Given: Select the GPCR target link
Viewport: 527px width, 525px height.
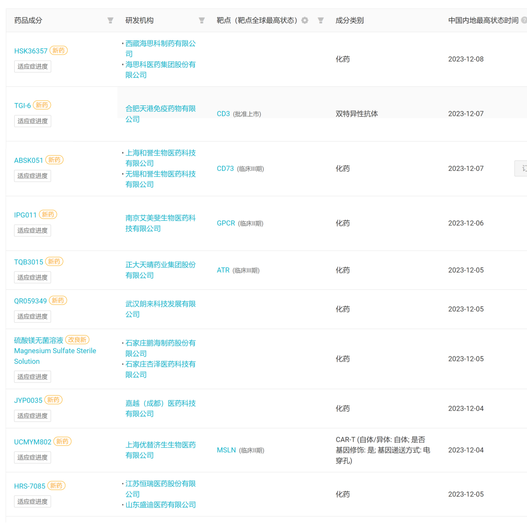Looking at the screenshot, I should pyautogui.click(x=226, y=223).
